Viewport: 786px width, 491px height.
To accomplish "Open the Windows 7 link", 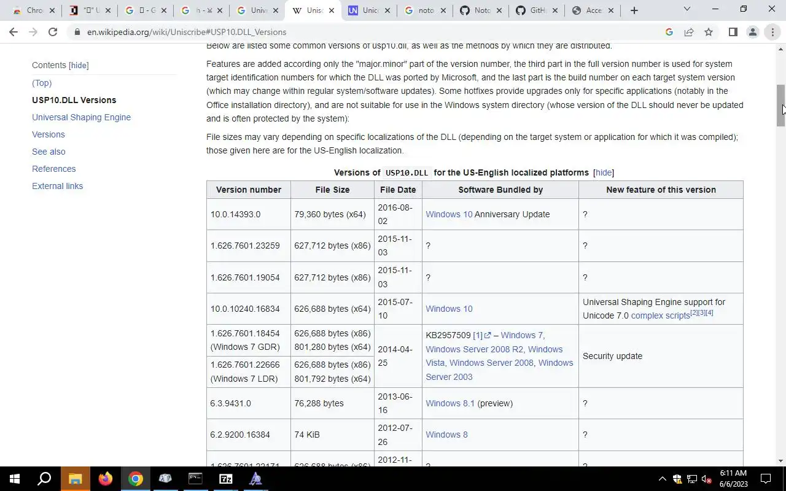I will click(521, 335).
